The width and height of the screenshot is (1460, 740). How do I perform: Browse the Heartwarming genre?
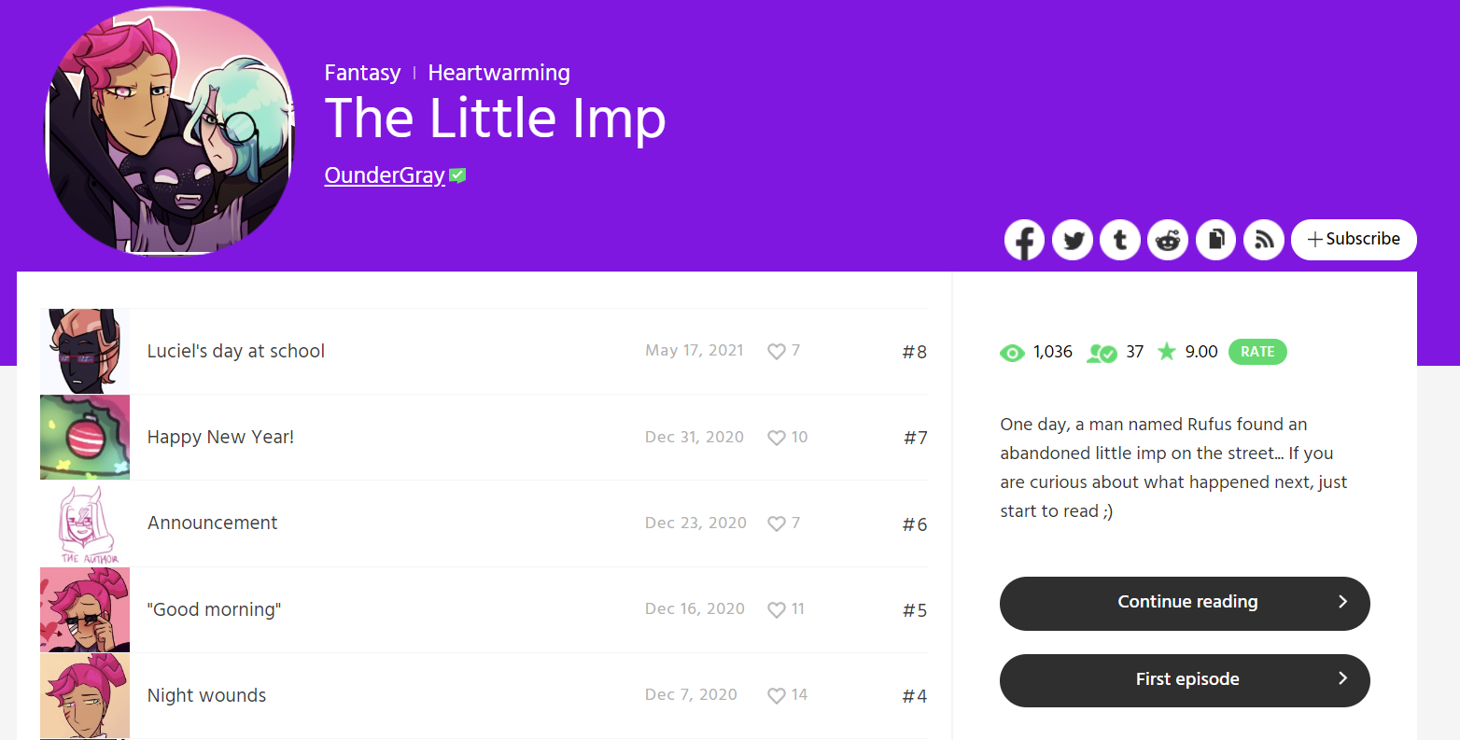(x=498, y=73)
